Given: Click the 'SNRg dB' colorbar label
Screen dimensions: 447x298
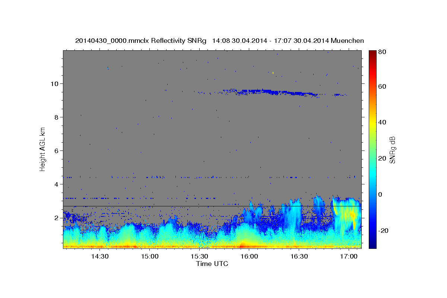Looking at the screenshot, I should 392,150.
